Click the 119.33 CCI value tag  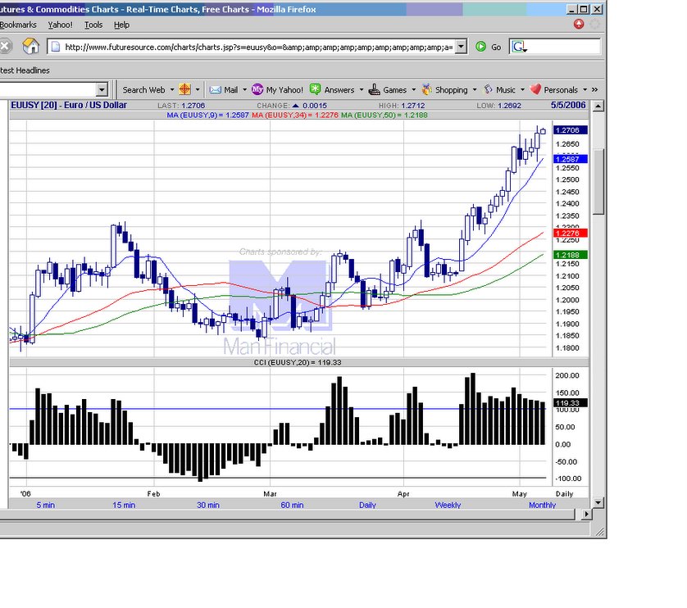point(570,403)
